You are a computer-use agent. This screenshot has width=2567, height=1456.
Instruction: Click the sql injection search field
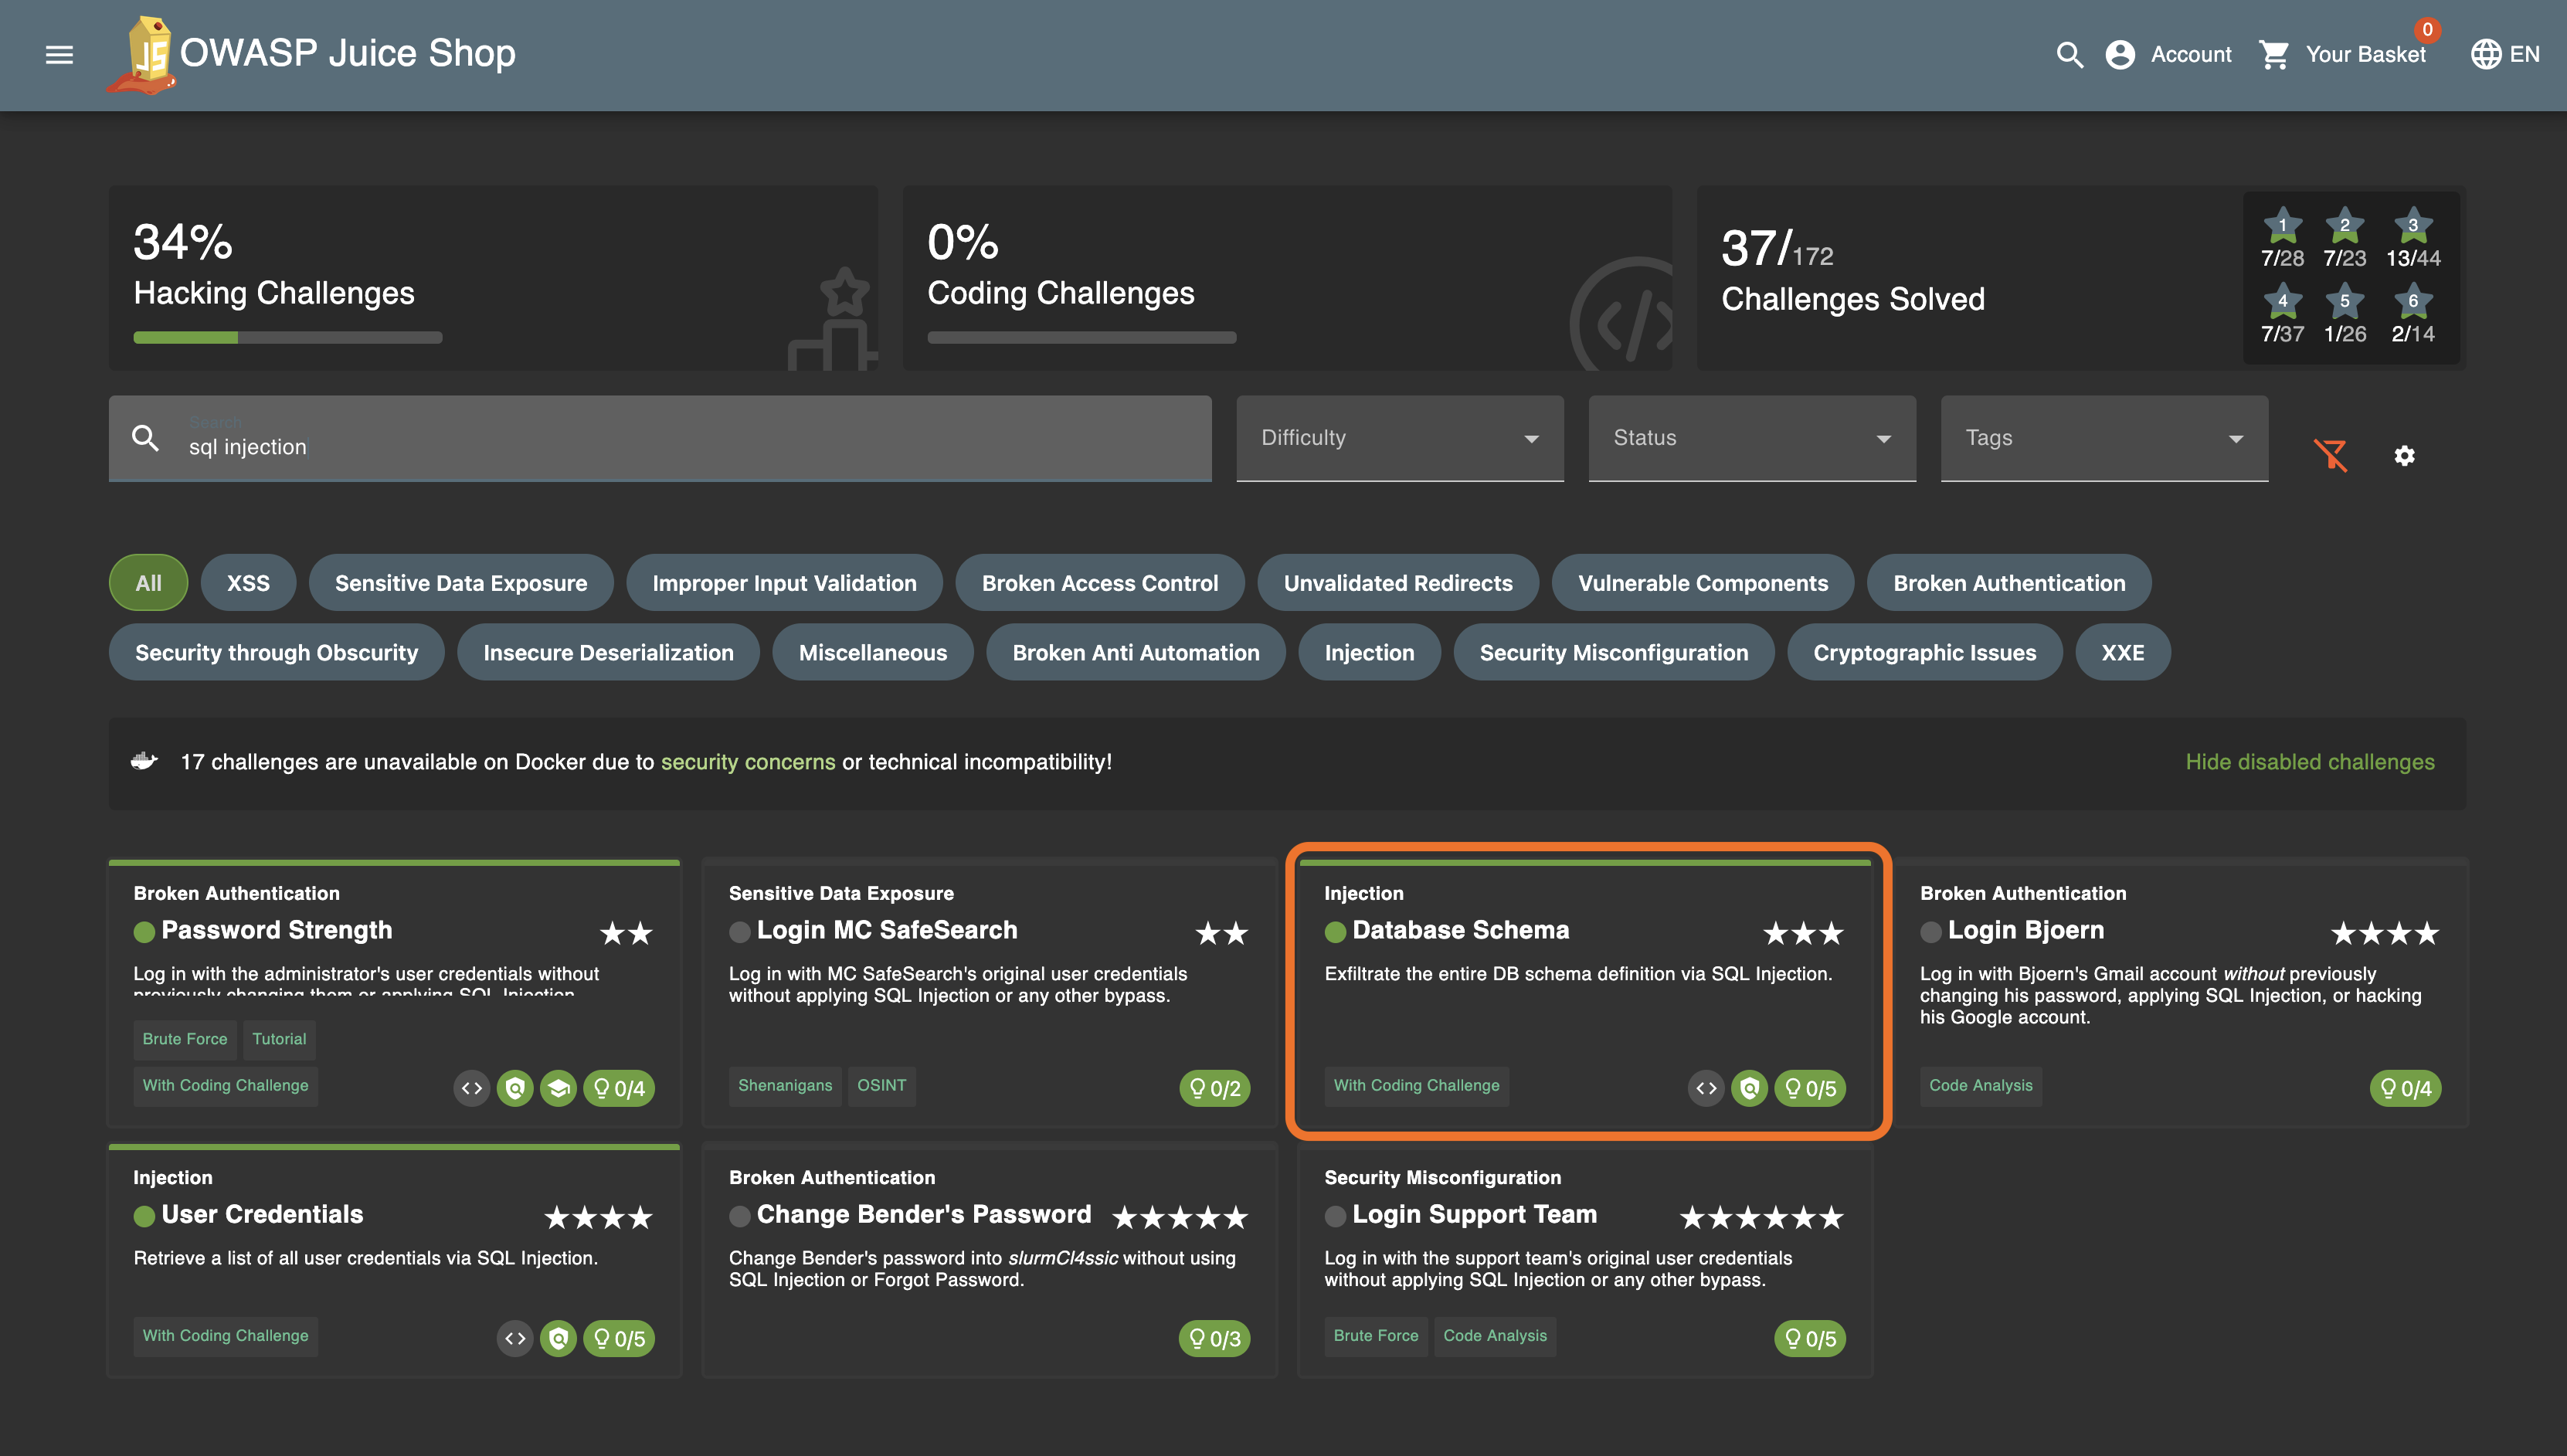click(690, 446)
